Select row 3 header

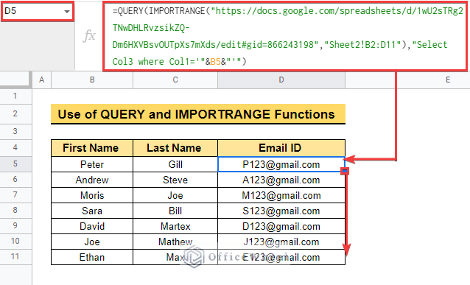tap(15, 131)
